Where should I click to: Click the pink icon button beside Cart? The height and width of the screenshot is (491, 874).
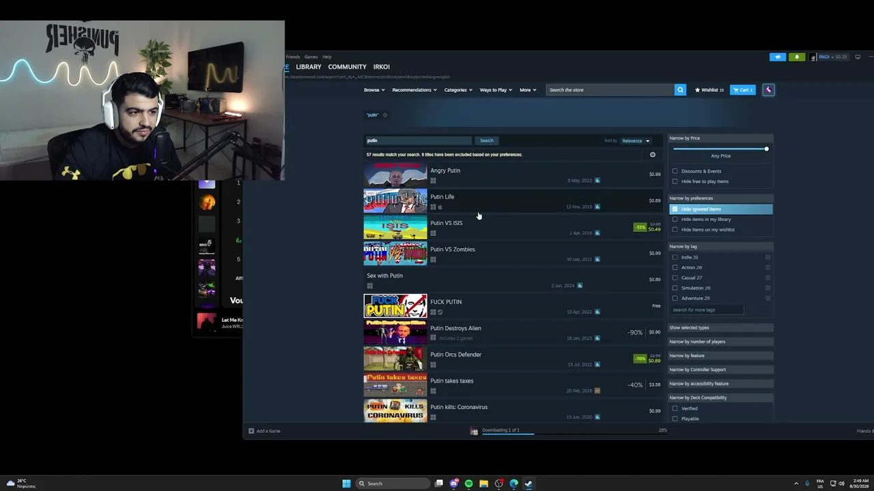click(x=768, y=90)
